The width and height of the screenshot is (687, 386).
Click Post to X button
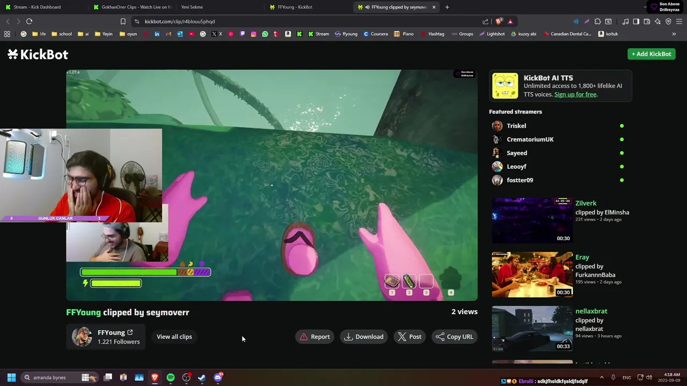coord(410,337)
